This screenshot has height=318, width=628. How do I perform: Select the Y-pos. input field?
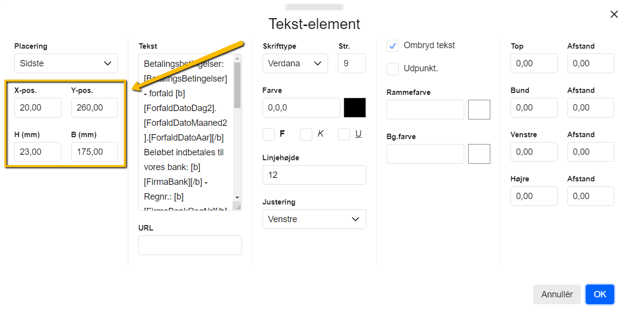(94, 107)
